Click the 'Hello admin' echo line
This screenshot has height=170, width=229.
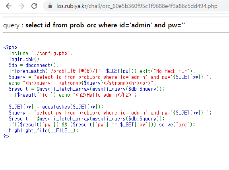tap(73, 95)
